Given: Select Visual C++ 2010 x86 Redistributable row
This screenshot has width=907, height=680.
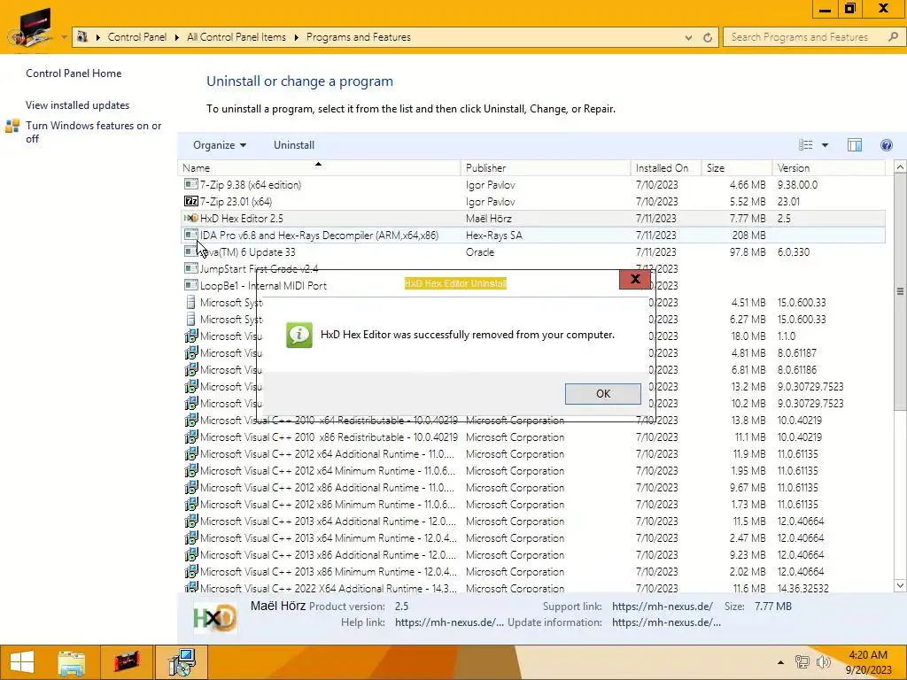Looking at the screenshot, I should [x=531, y=437].
